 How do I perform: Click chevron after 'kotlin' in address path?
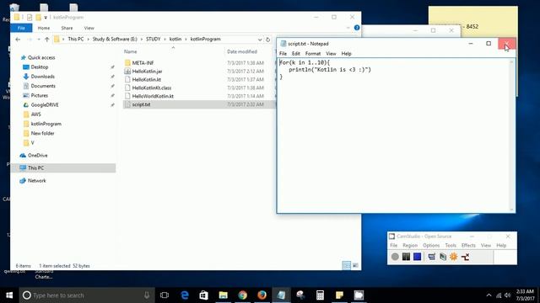coord(186,40)
